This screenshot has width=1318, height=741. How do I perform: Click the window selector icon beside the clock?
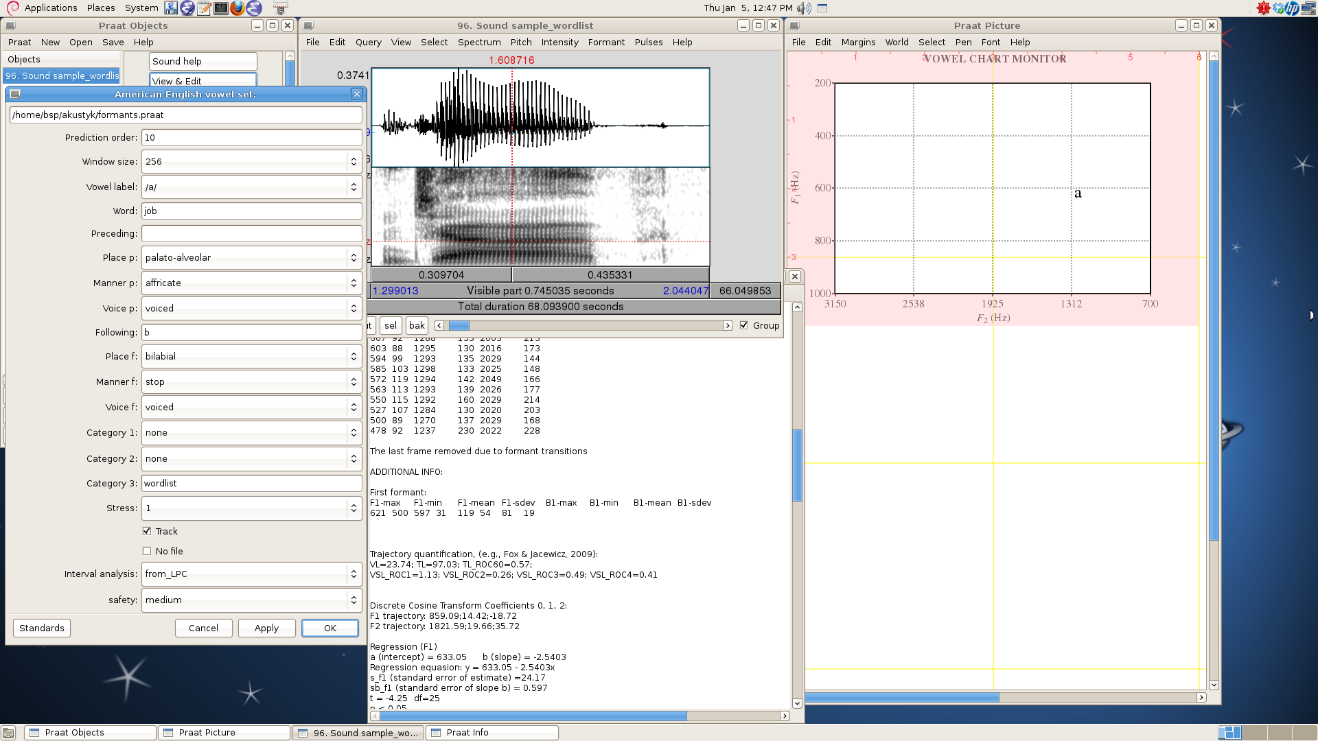pyautogui.click(x=822, y=8)
